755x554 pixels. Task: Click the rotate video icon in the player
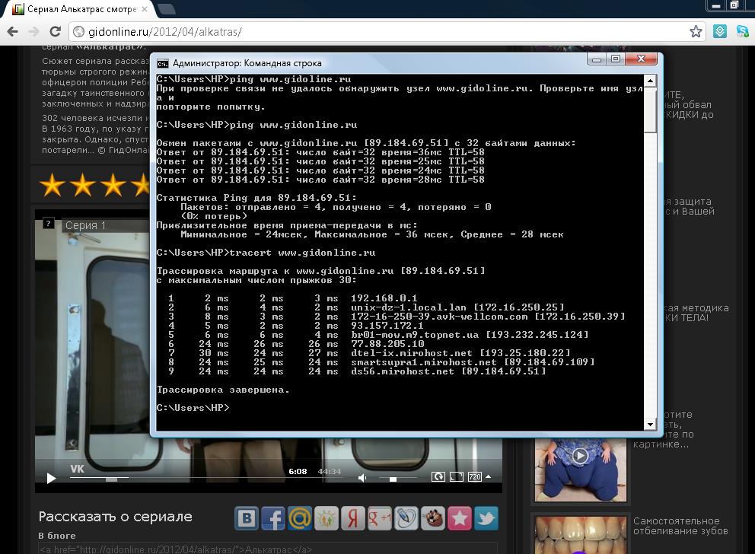coord(438,476)
